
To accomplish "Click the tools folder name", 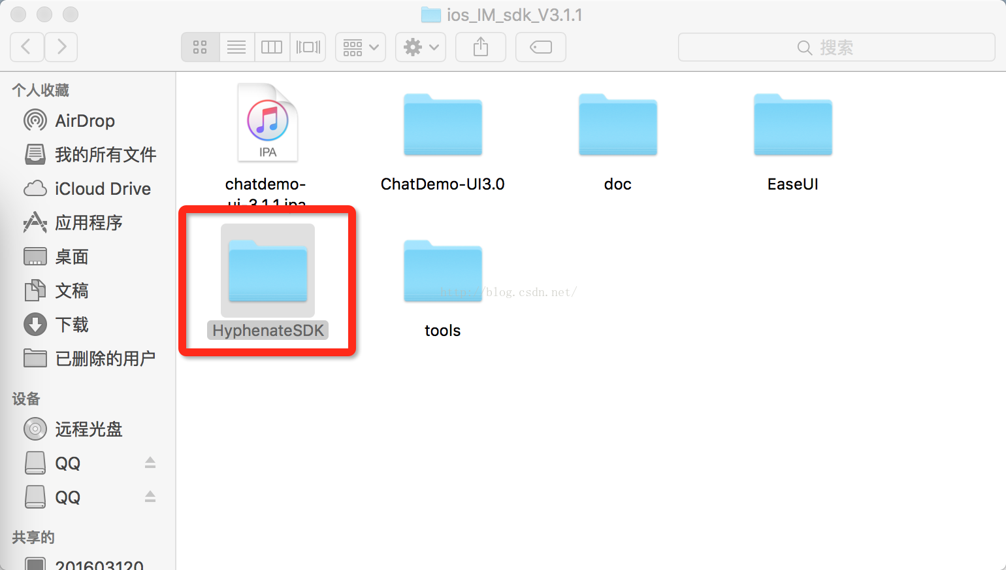I will click(443, 331).
